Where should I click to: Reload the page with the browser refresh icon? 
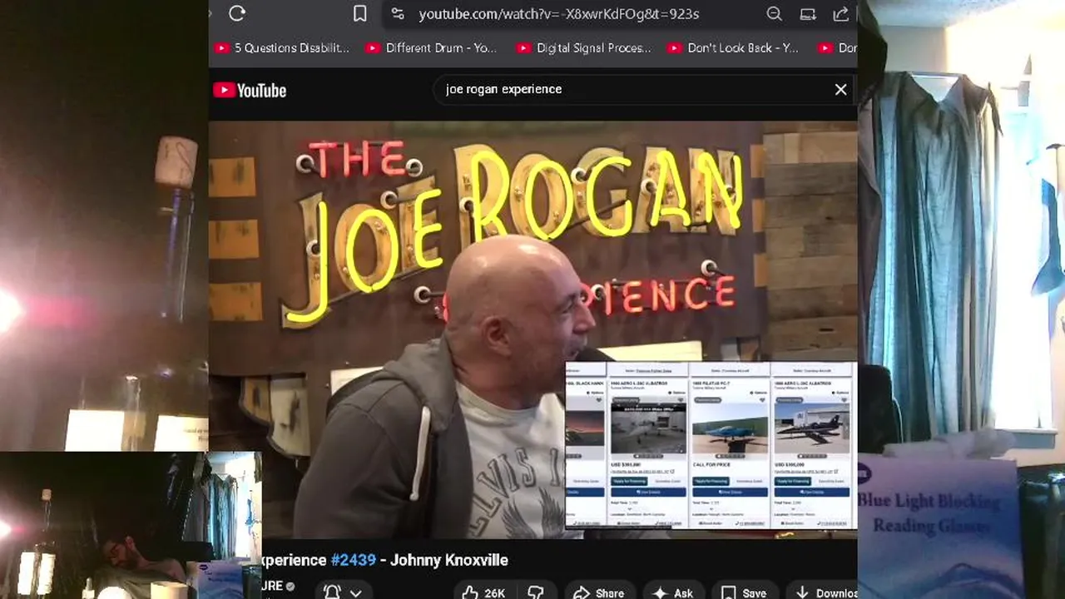[x=237, y=13]
